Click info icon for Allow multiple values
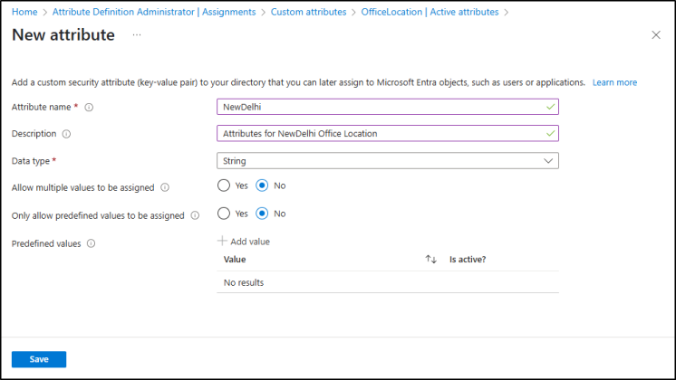Image resolution: width=676 pixels, height=380 pixels. [x=165, y=188]
